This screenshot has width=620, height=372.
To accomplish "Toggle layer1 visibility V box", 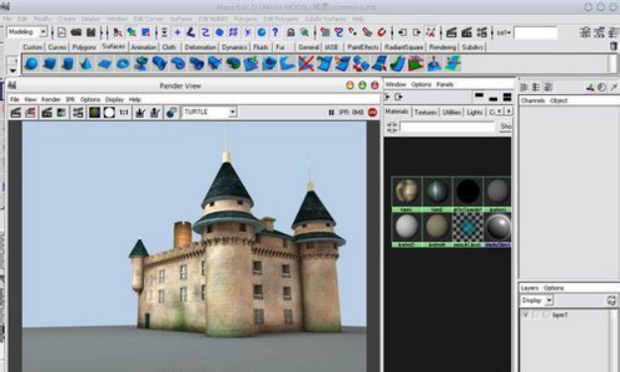I will point(526,314).
